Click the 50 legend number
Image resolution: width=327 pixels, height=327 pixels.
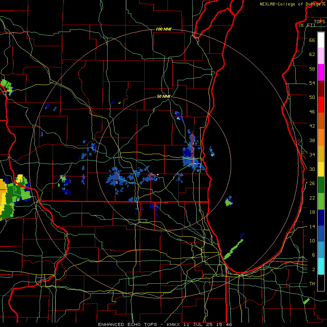[x=312, y=97]
